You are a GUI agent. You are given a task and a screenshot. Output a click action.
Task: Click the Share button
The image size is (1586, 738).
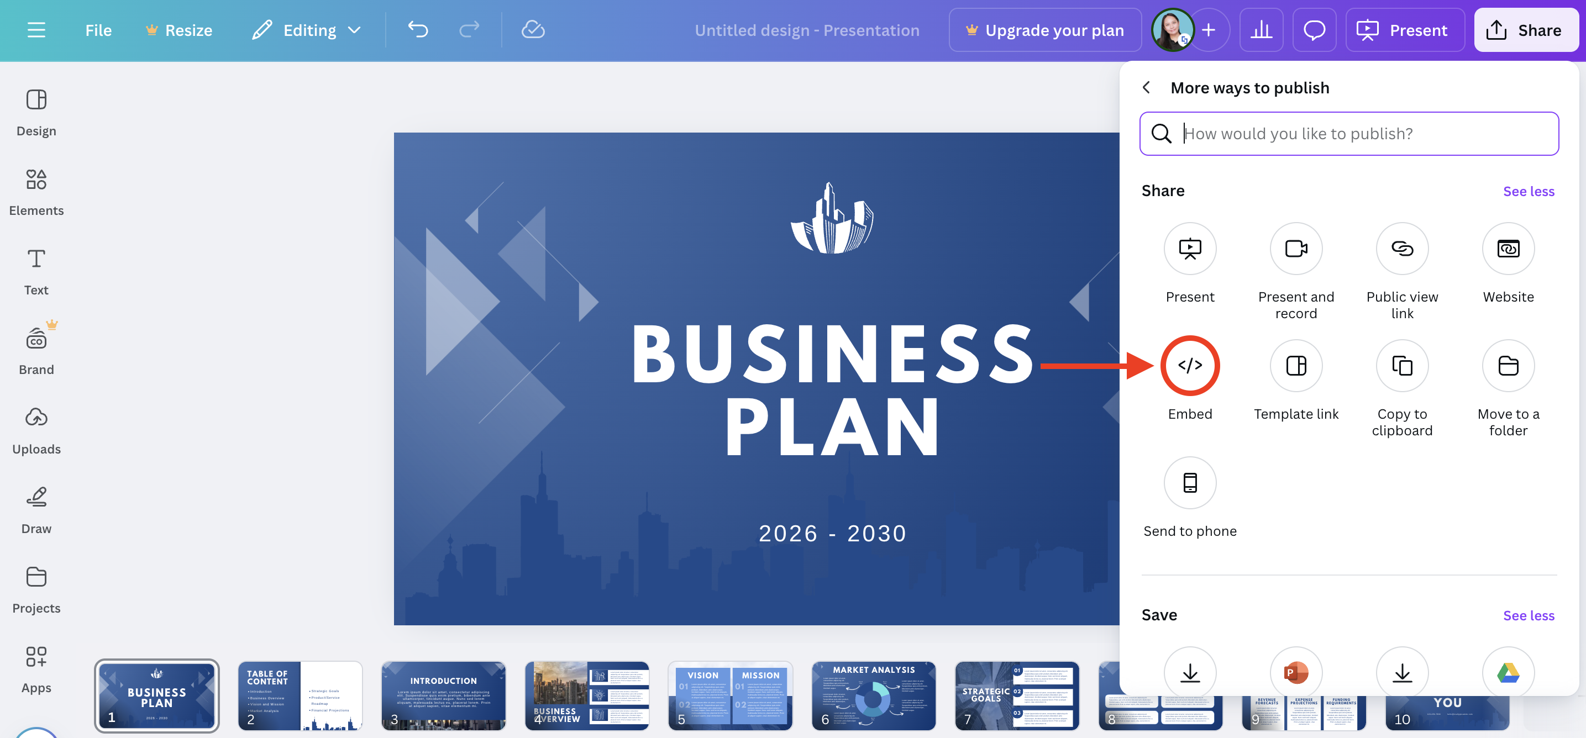pyautogui.click(x=1525, y=30)
